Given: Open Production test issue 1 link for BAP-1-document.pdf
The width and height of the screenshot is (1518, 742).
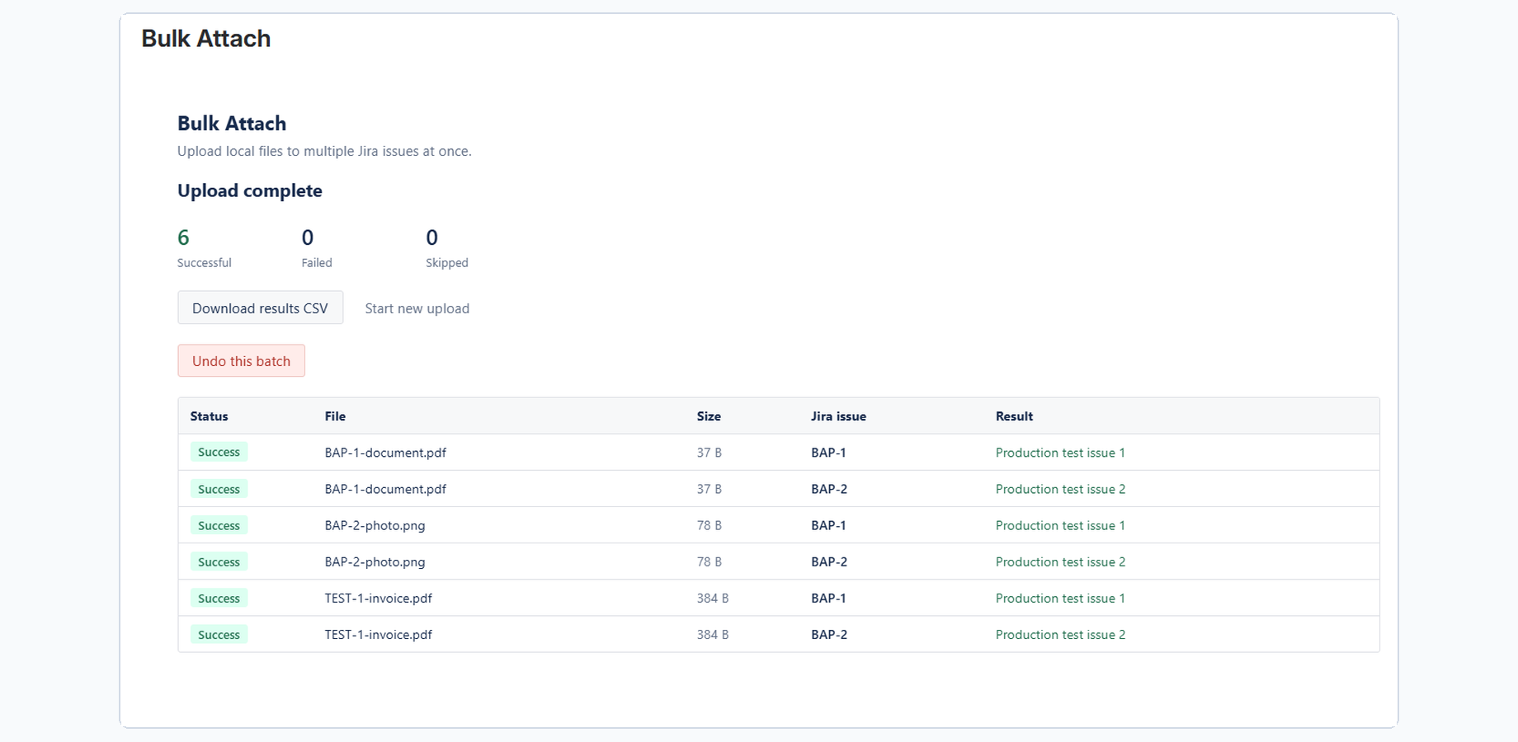Looking at the screenshot, I should (x=1060, y=453).
